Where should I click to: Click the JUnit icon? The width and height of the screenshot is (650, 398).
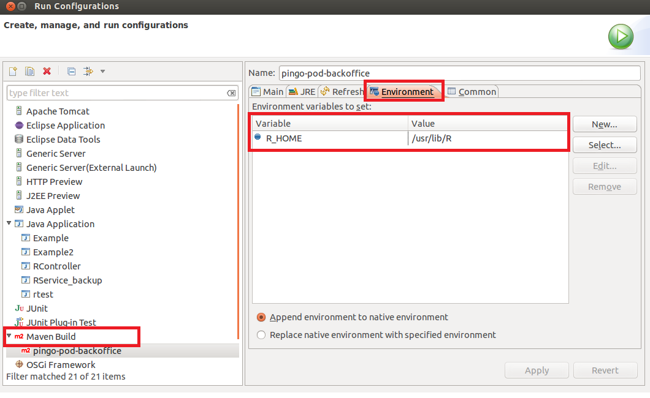coord(19,308)
